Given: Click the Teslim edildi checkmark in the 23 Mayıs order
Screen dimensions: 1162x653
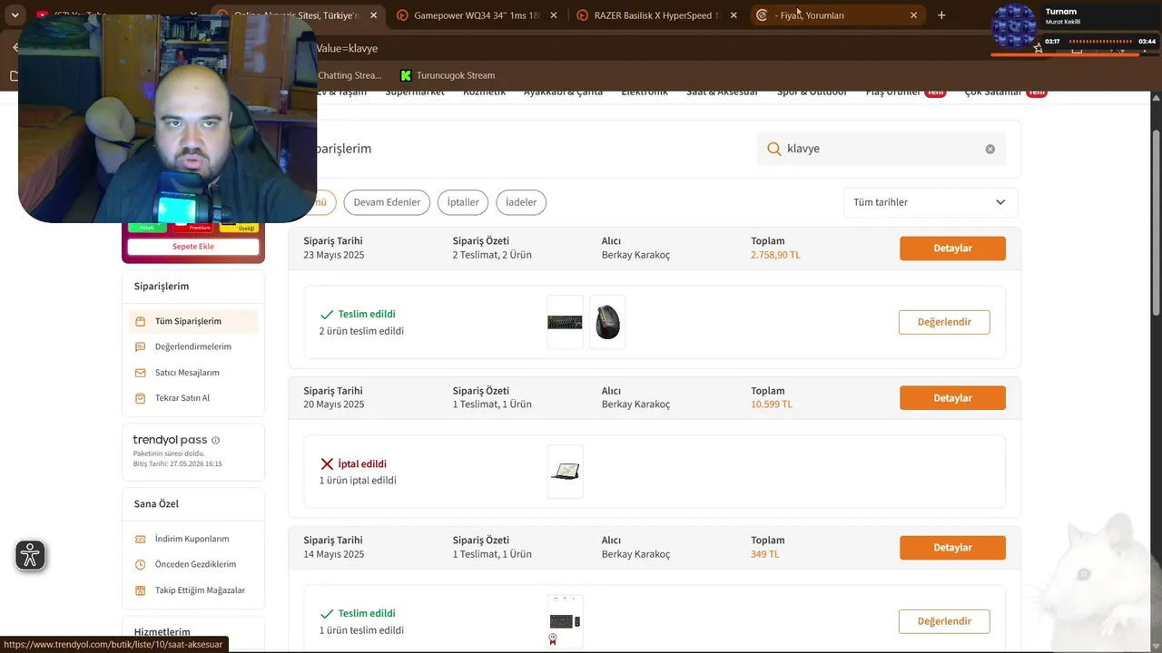Looking at the screenshot, I should coord(327,314).
